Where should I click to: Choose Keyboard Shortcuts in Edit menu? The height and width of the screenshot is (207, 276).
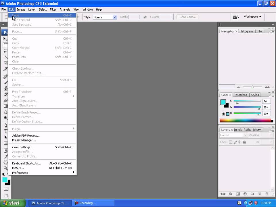click(x=43, y=163)
